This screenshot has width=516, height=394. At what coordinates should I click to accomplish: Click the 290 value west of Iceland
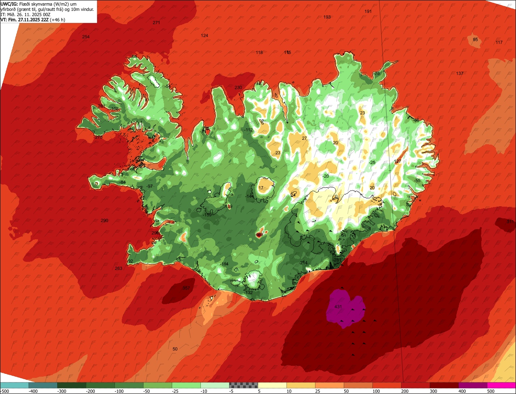tap(104, 220)
